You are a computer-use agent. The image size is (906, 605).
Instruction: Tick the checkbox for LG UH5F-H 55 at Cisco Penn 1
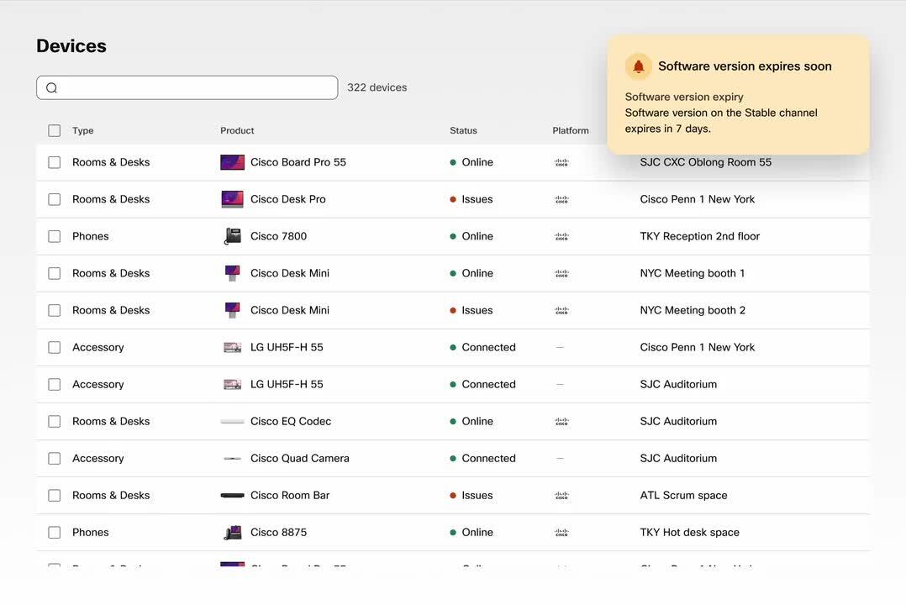coord(55,347)
